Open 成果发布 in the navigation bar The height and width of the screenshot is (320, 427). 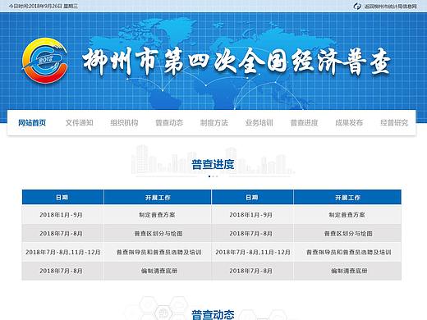click(x=349, y=123)
